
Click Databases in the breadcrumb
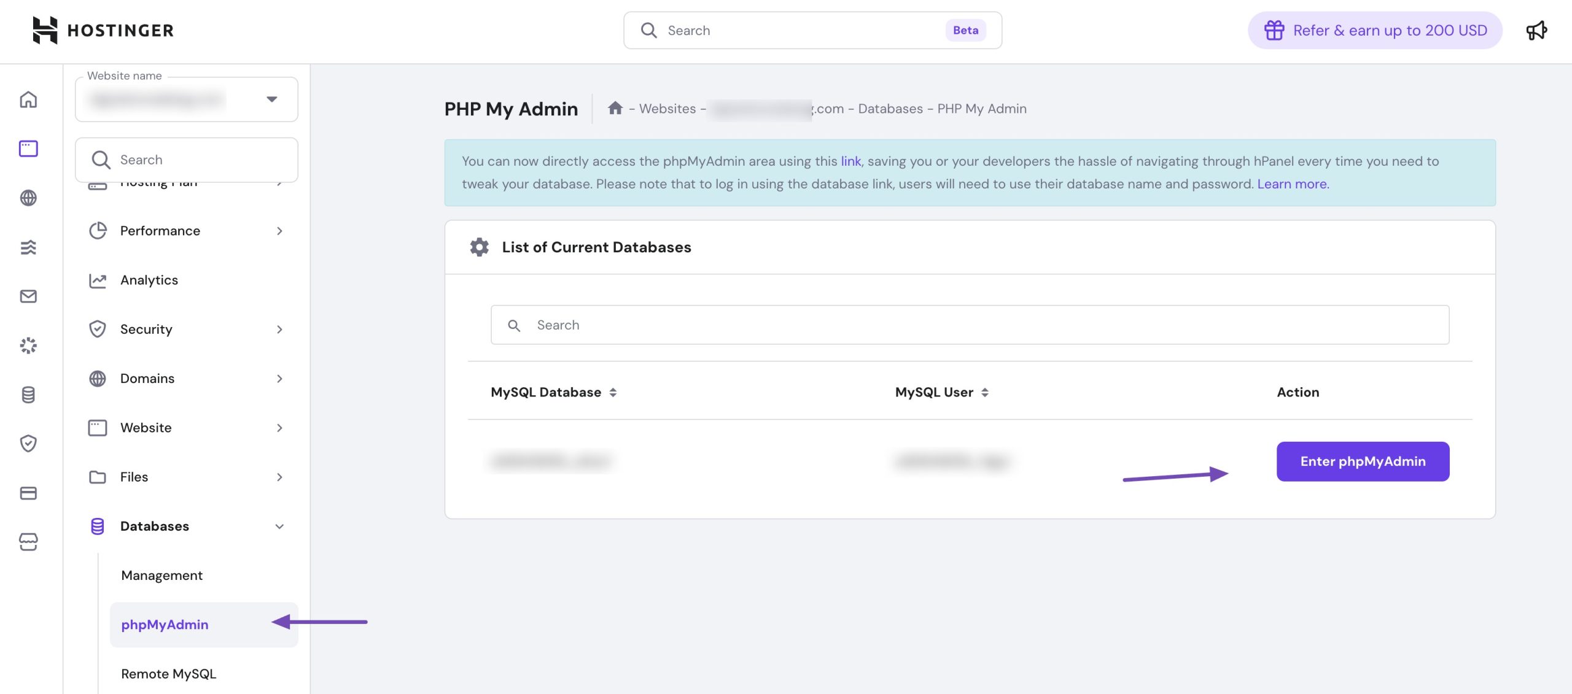click(890, 109)
